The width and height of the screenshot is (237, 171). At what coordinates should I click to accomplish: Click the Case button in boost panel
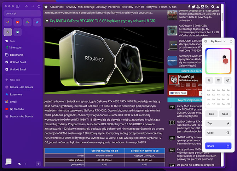pos(225,114)
